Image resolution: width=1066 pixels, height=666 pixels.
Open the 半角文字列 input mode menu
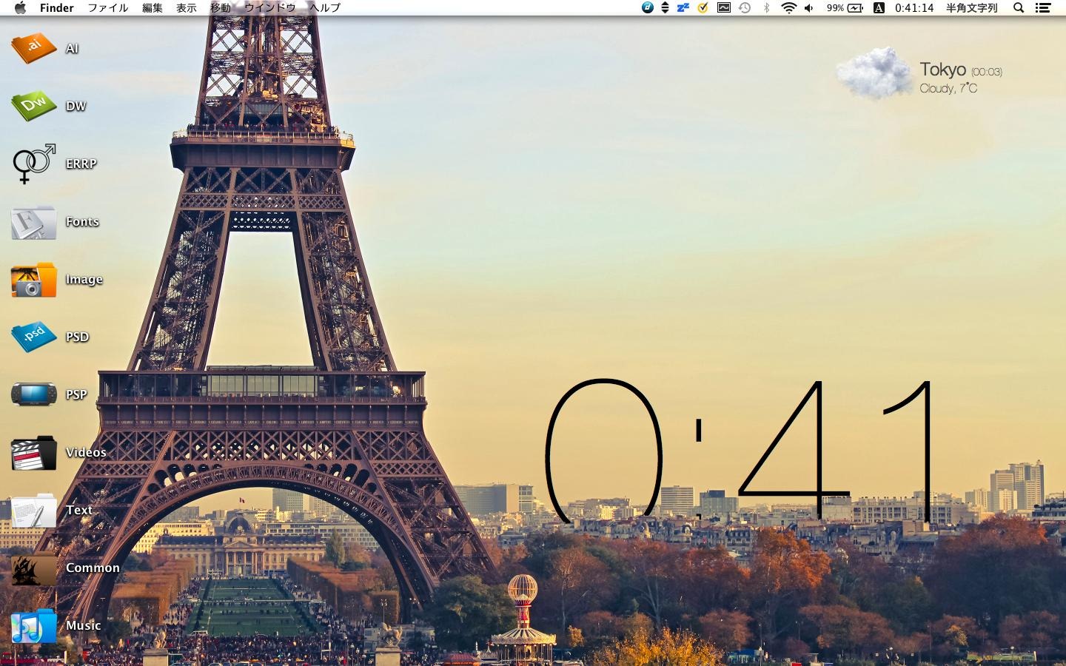coord(972,7)
